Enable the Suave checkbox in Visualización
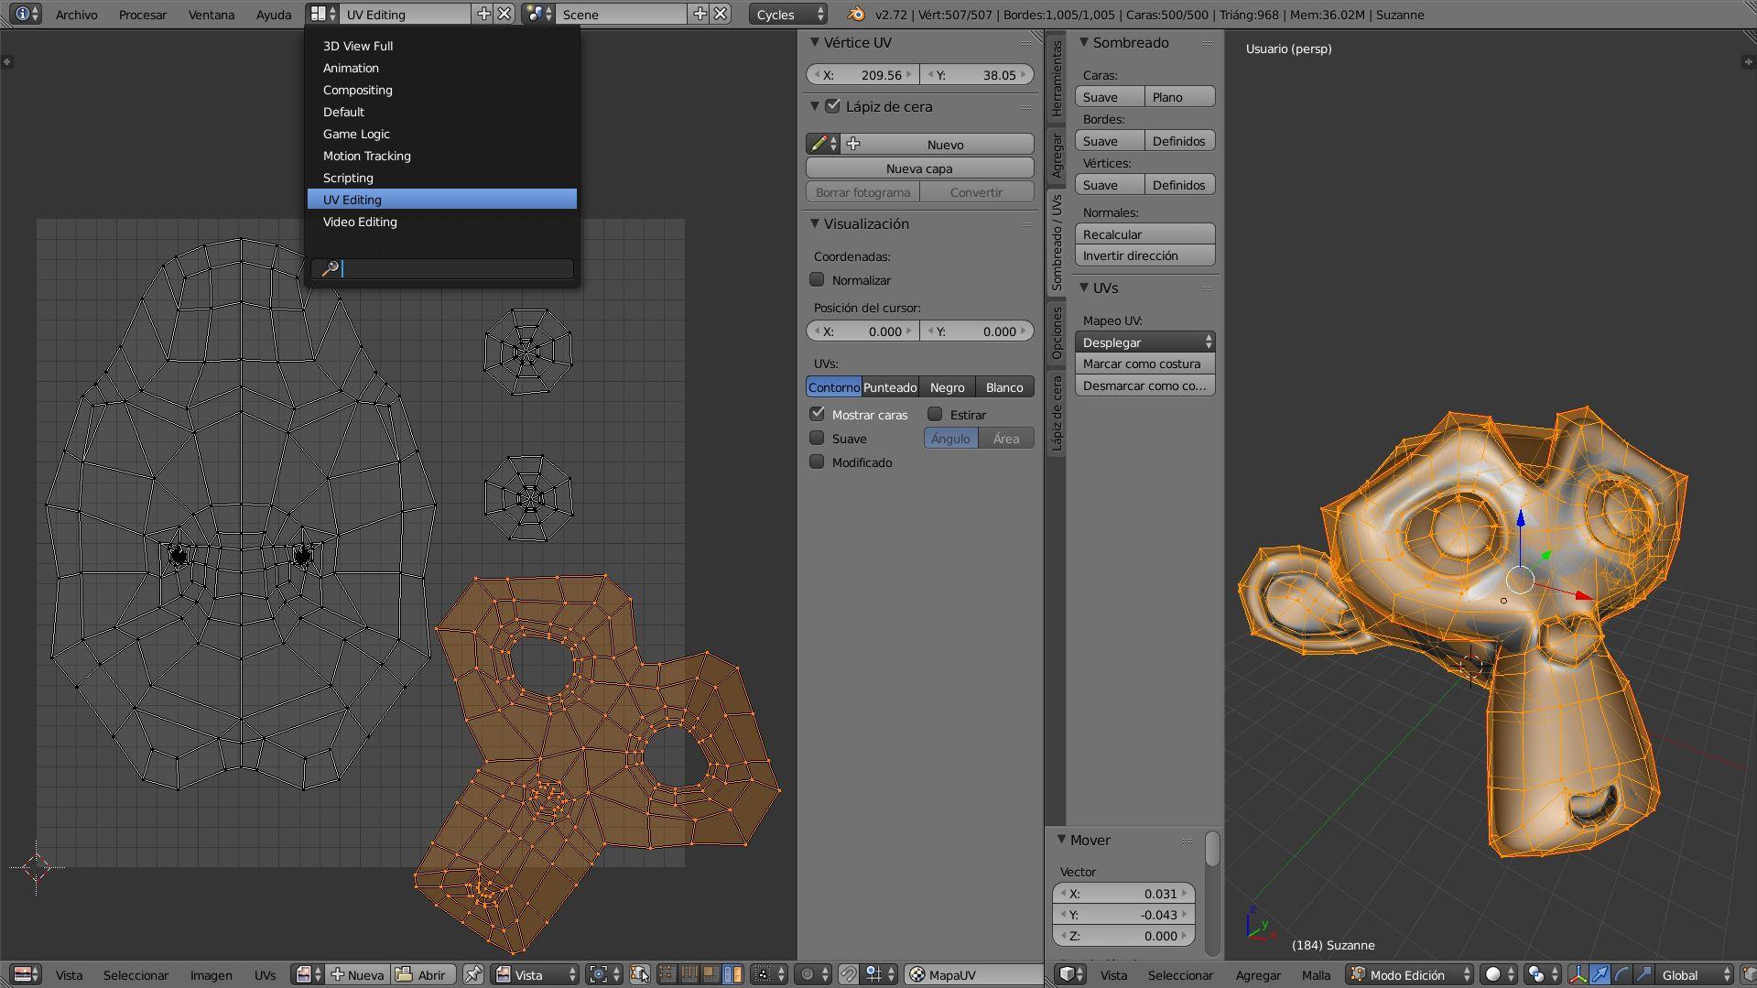 click(x=817, y=438)
